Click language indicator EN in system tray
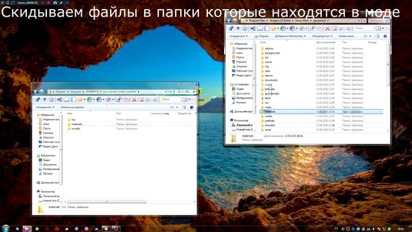The image size is (412, 232). (x=336, y=229)
